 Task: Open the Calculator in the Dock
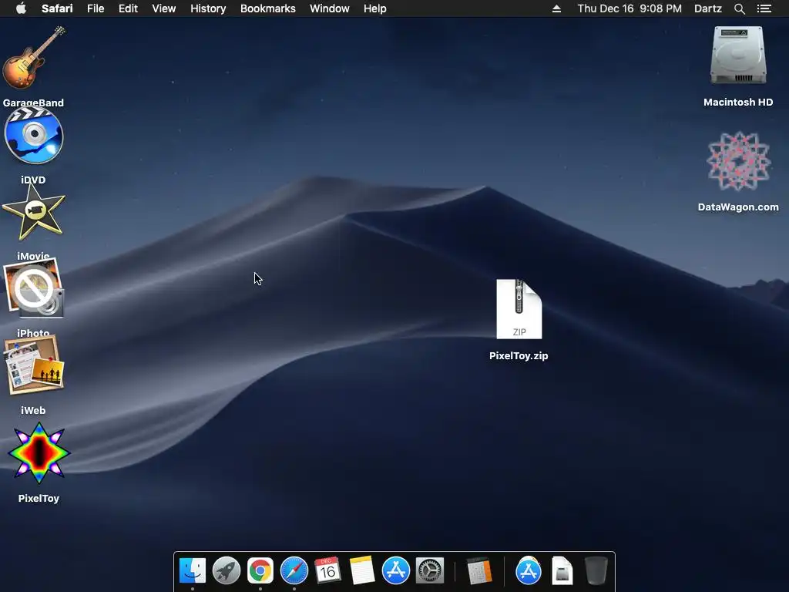click(x=478, y=571)
